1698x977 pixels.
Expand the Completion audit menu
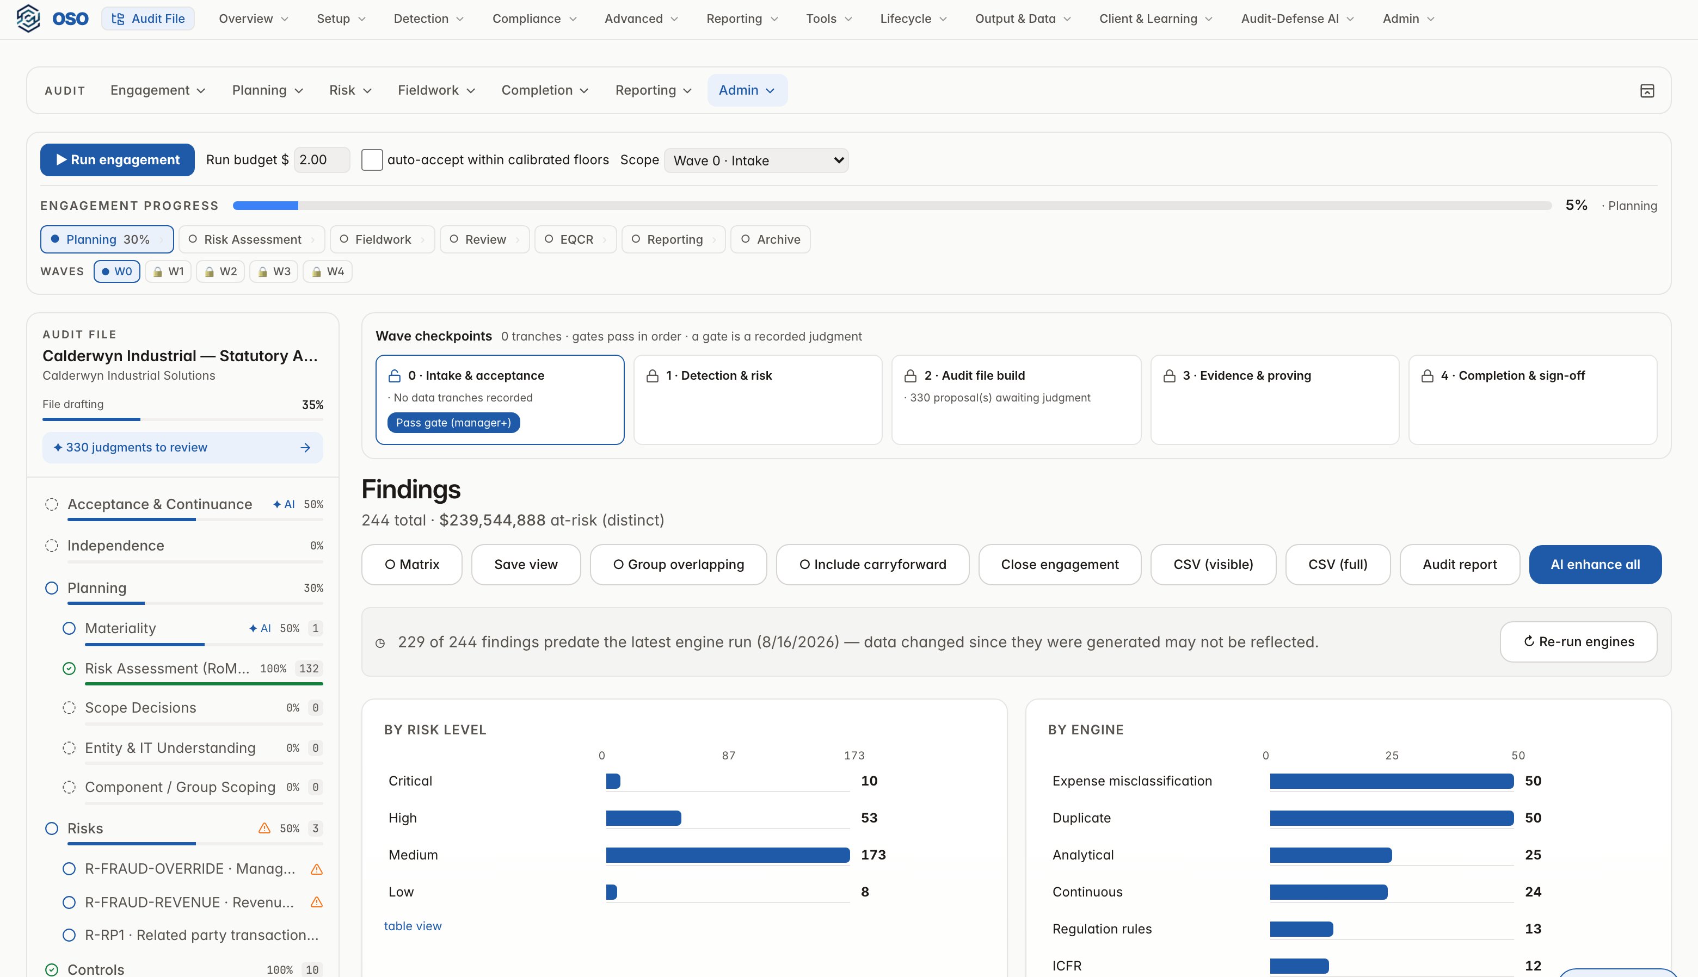pyautogui.click(x=545, y=90)
